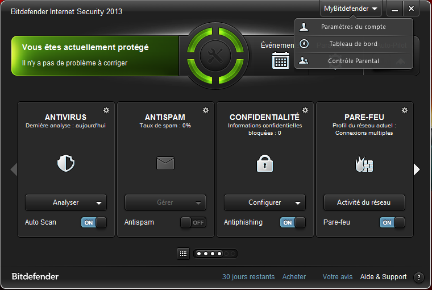Open Antivirus module gear settings
This screenshot has width=432, height=290.
pyautogui.click(x=106, y=110)
